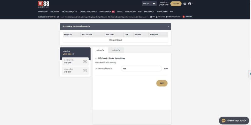The image size is (251, 125).
Task: Click the gold Gửi Tiền header button
Action: click(x=176, y=4)
